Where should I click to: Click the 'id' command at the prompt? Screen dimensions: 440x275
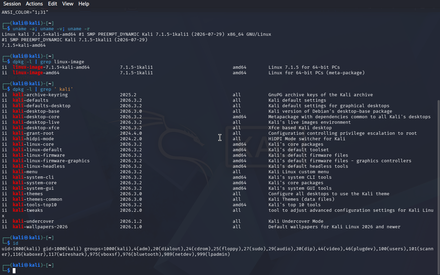[x=15, y=243]
